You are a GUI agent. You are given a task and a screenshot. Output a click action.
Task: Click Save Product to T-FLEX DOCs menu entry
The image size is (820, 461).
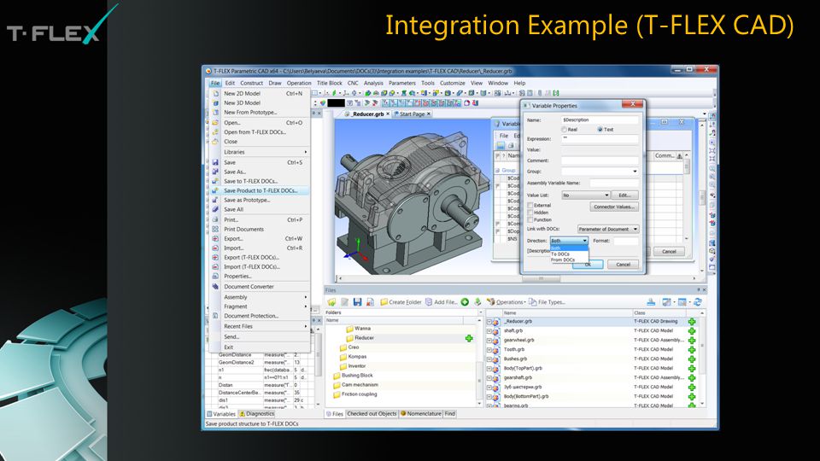coord(260,190)
